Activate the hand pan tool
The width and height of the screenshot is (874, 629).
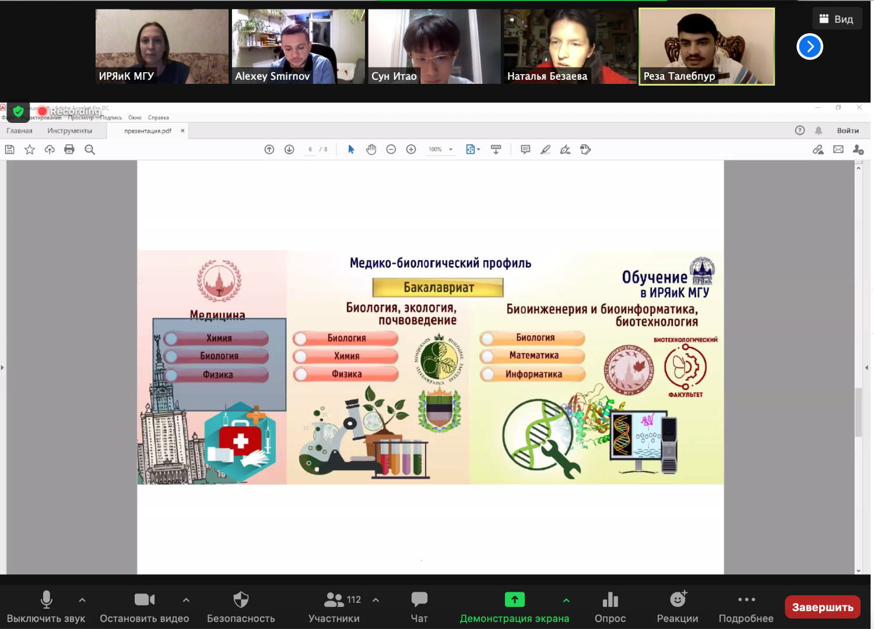(x=371, y=150)
